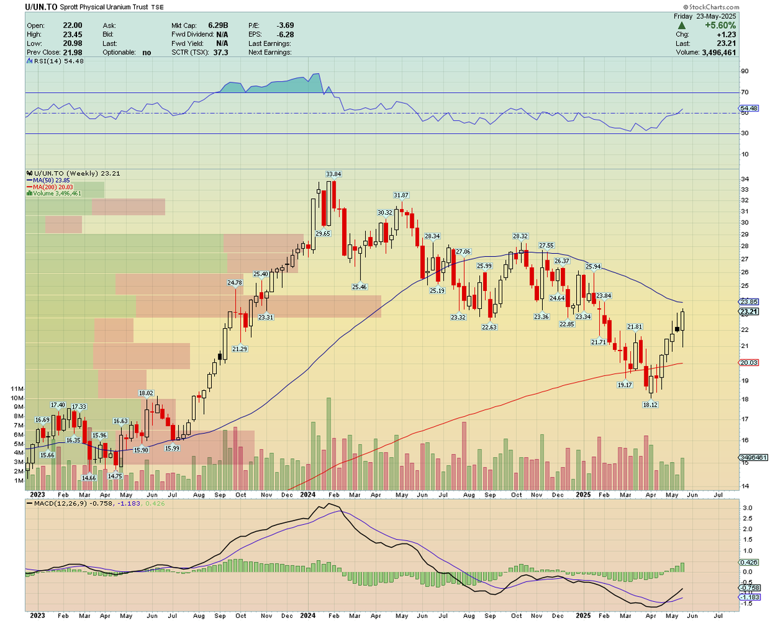Click the "21.81" price label
The image size is (770, 621).
click(x=635, y=327)
